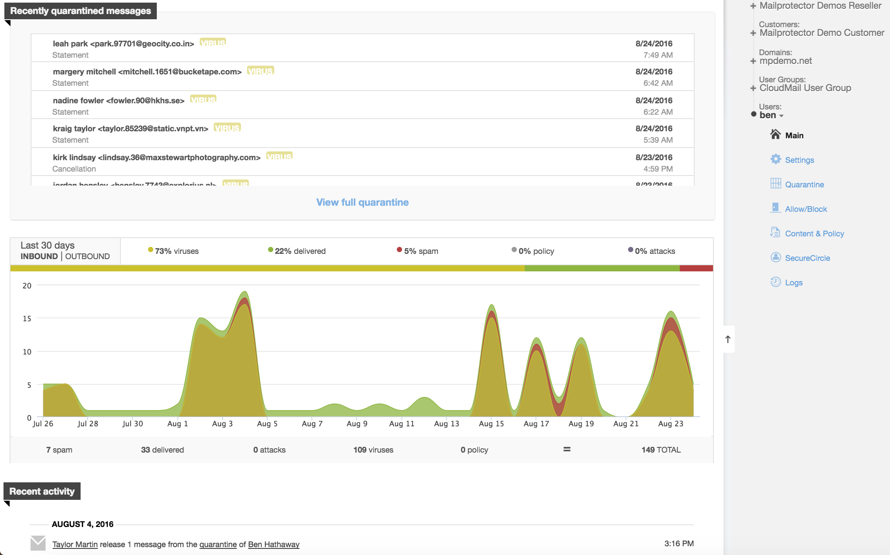Open the Content & Policy menu item
Viewport: 890px width, 555px height.
coord(814,234)
